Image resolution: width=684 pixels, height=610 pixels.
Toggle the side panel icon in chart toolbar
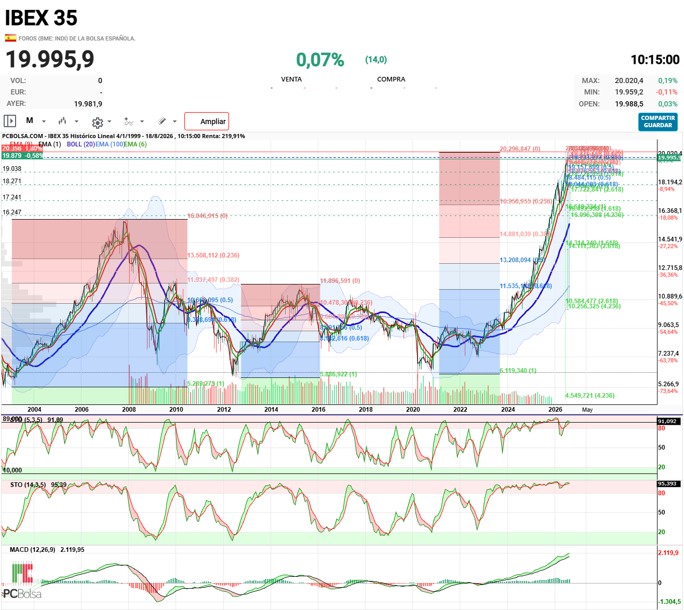(x=9, y=121)
